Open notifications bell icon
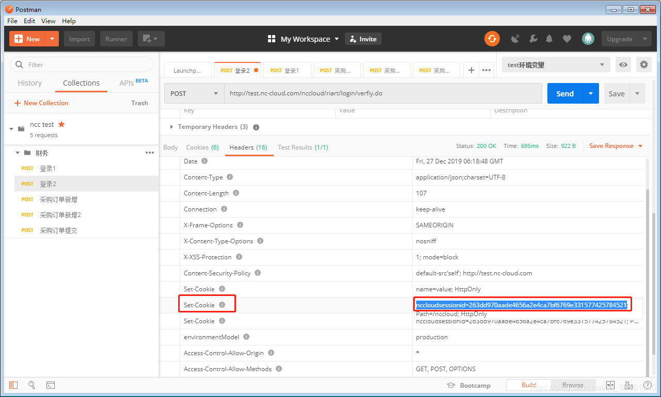Image resolution: width=661 pixels, height=397 pixels. [x=549, y=39]
